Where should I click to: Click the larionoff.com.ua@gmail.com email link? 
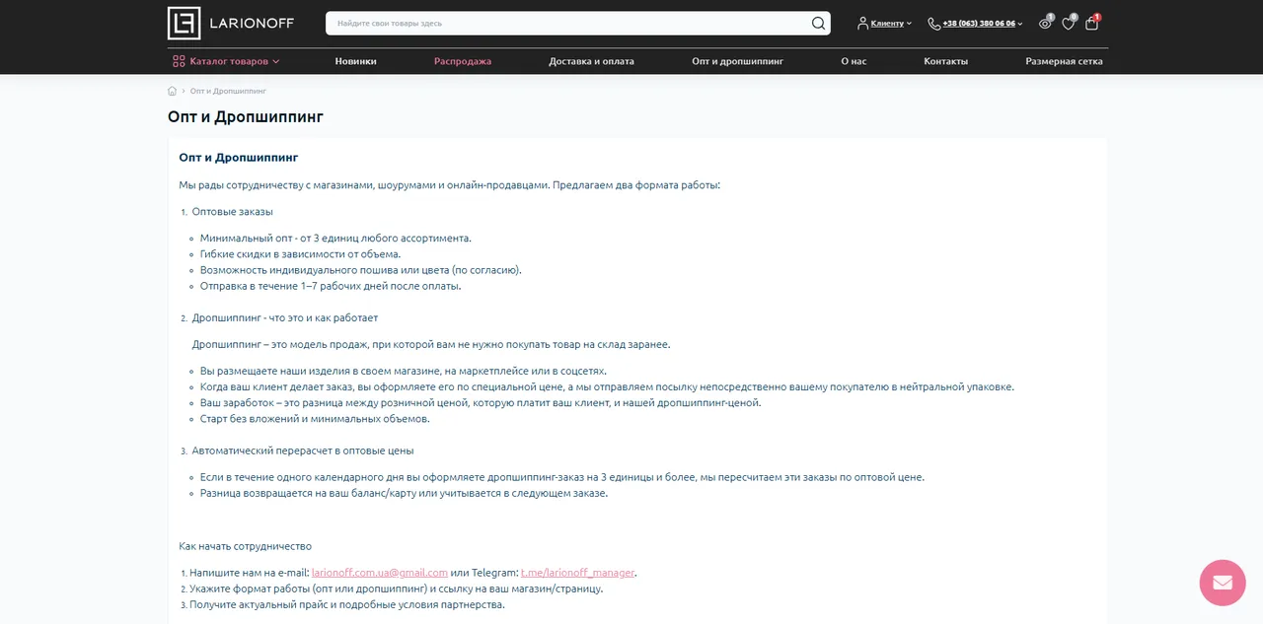click(x=380, y=573)
